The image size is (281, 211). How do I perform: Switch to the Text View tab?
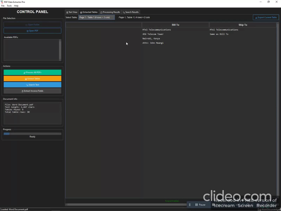(x=72, y=12)
